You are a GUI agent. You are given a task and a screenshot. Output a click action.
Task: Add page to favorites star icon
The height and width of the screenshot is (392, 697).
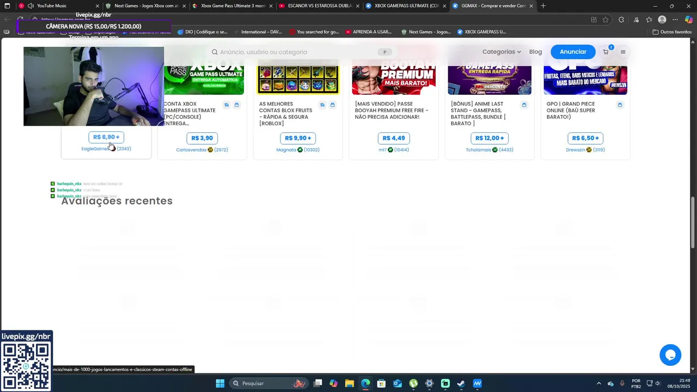coord(606,20)
